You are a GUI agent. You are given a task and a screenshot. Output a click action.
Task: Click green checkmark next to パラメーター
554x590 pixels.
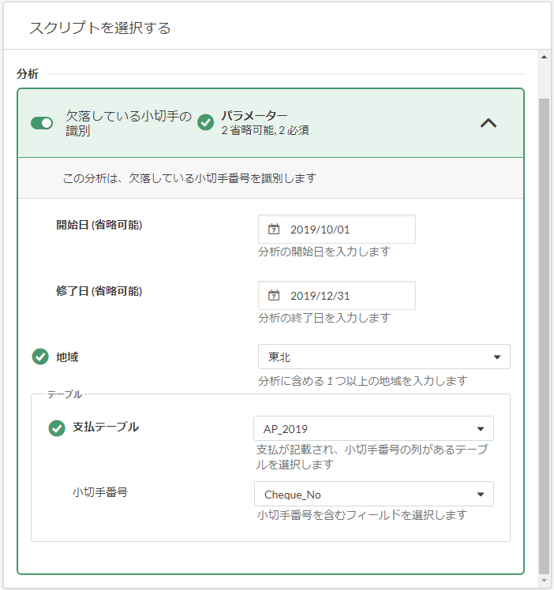pyautogui.click(x=205, y=122)
